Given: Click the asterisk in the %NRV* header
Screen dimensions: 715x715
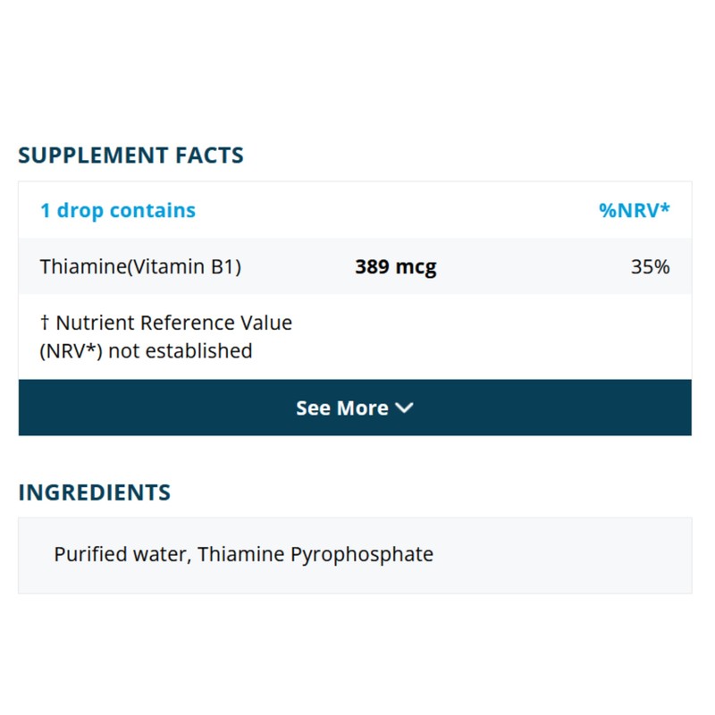Looking at the screenshot, I should coord(665,209).
